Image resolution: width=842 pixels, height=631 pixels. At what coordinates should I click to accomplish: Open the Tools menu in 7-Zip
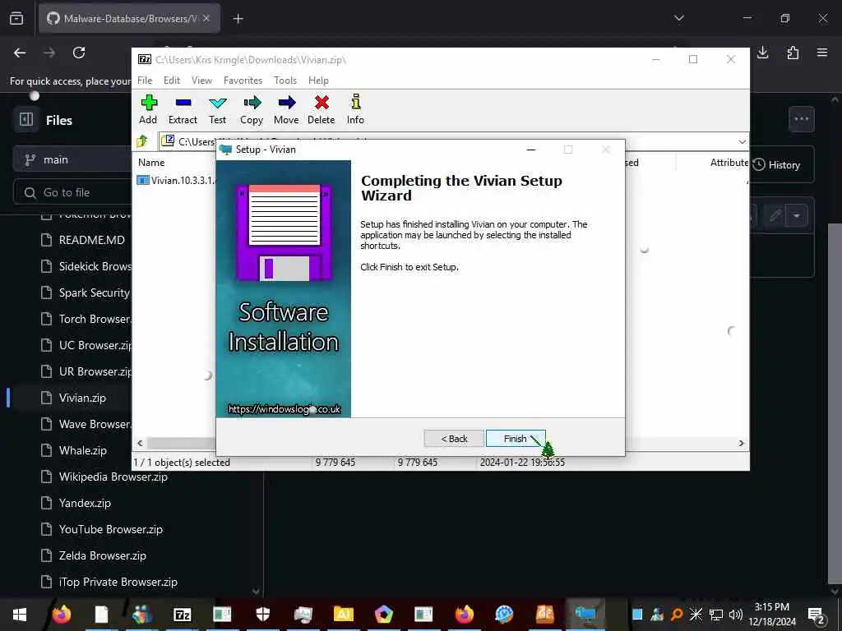[x=285, y=81]
